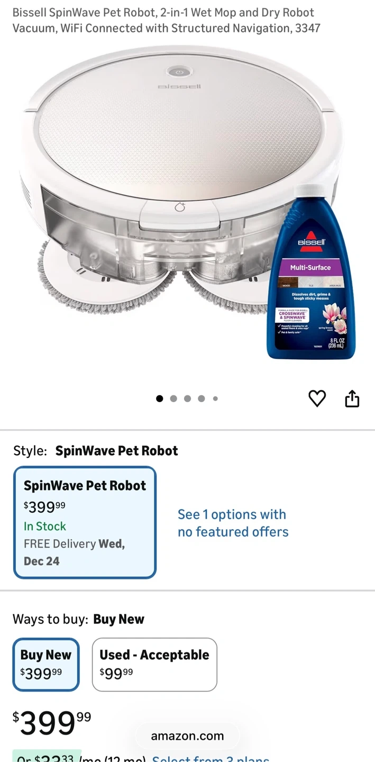Tap the large $399.99 price
The height and width of the screenshot is (762, 375).
point(52,723)
